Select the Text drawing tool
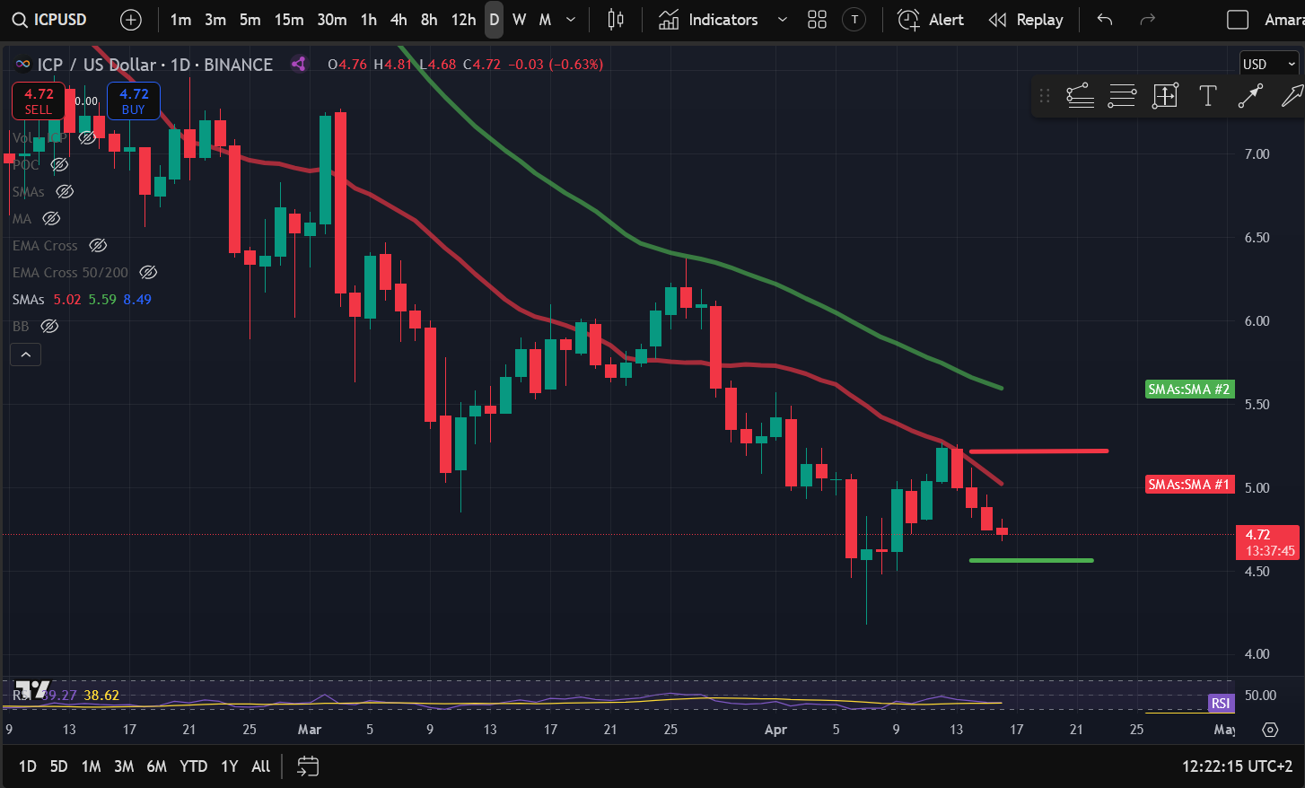 click(1208, 95)
